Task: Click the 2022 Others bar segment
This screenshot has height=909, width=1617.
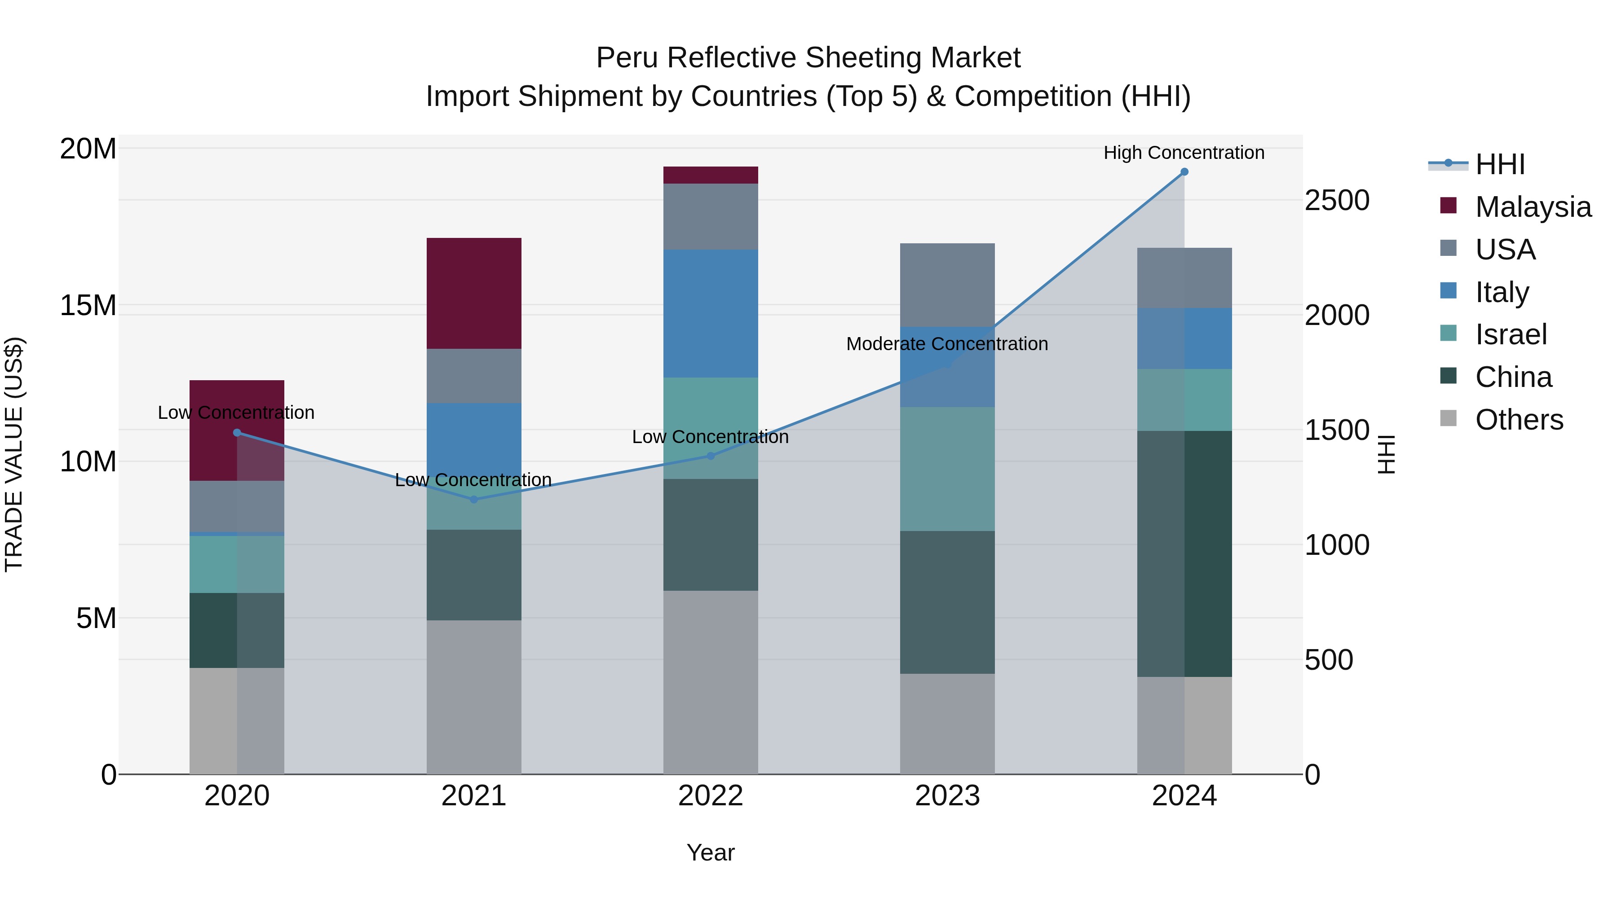Action: [x=711, y=682]
